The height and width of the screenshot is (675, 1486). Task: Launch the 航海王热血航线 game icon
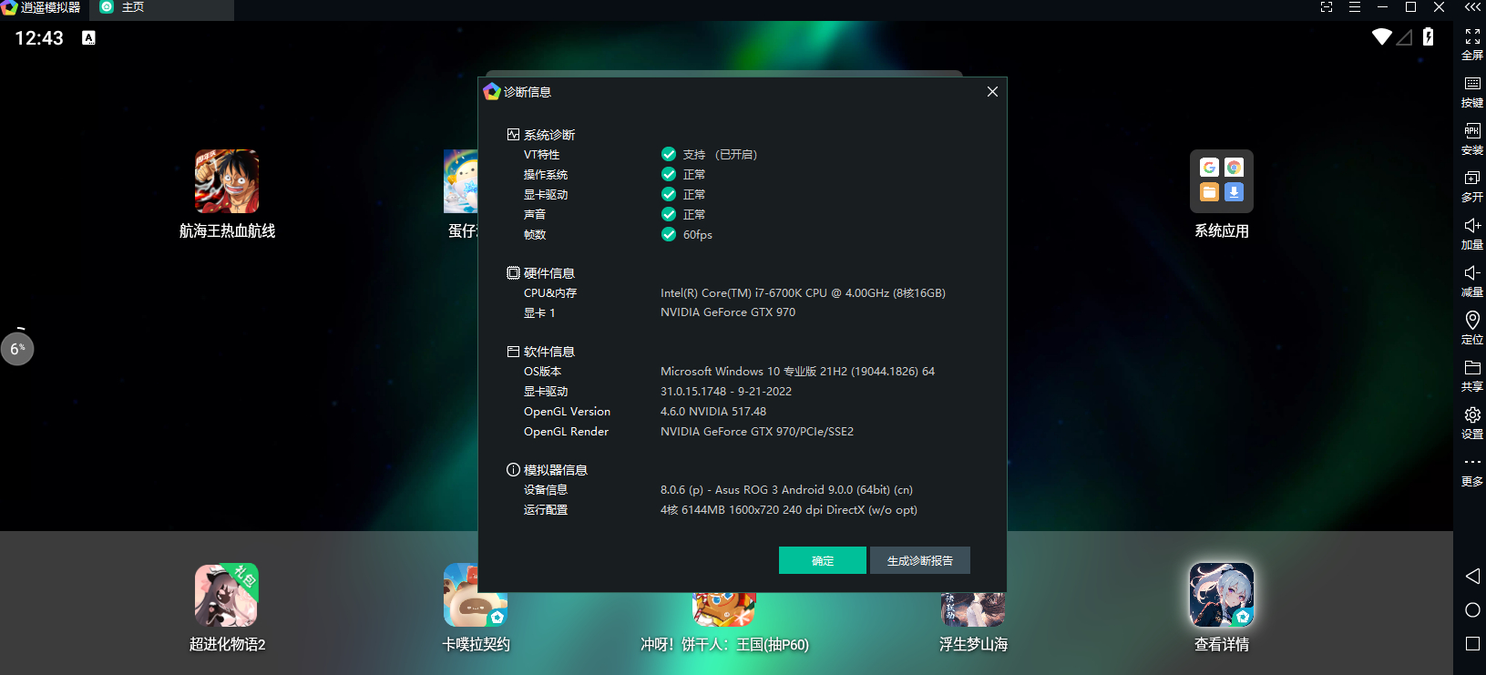pyautogui.click(x=227, y=181)
